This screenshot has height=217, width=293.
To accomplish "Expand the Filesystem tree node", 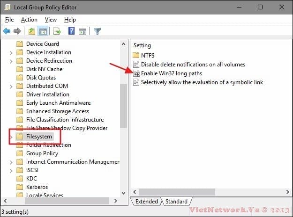I will point(11,137).
